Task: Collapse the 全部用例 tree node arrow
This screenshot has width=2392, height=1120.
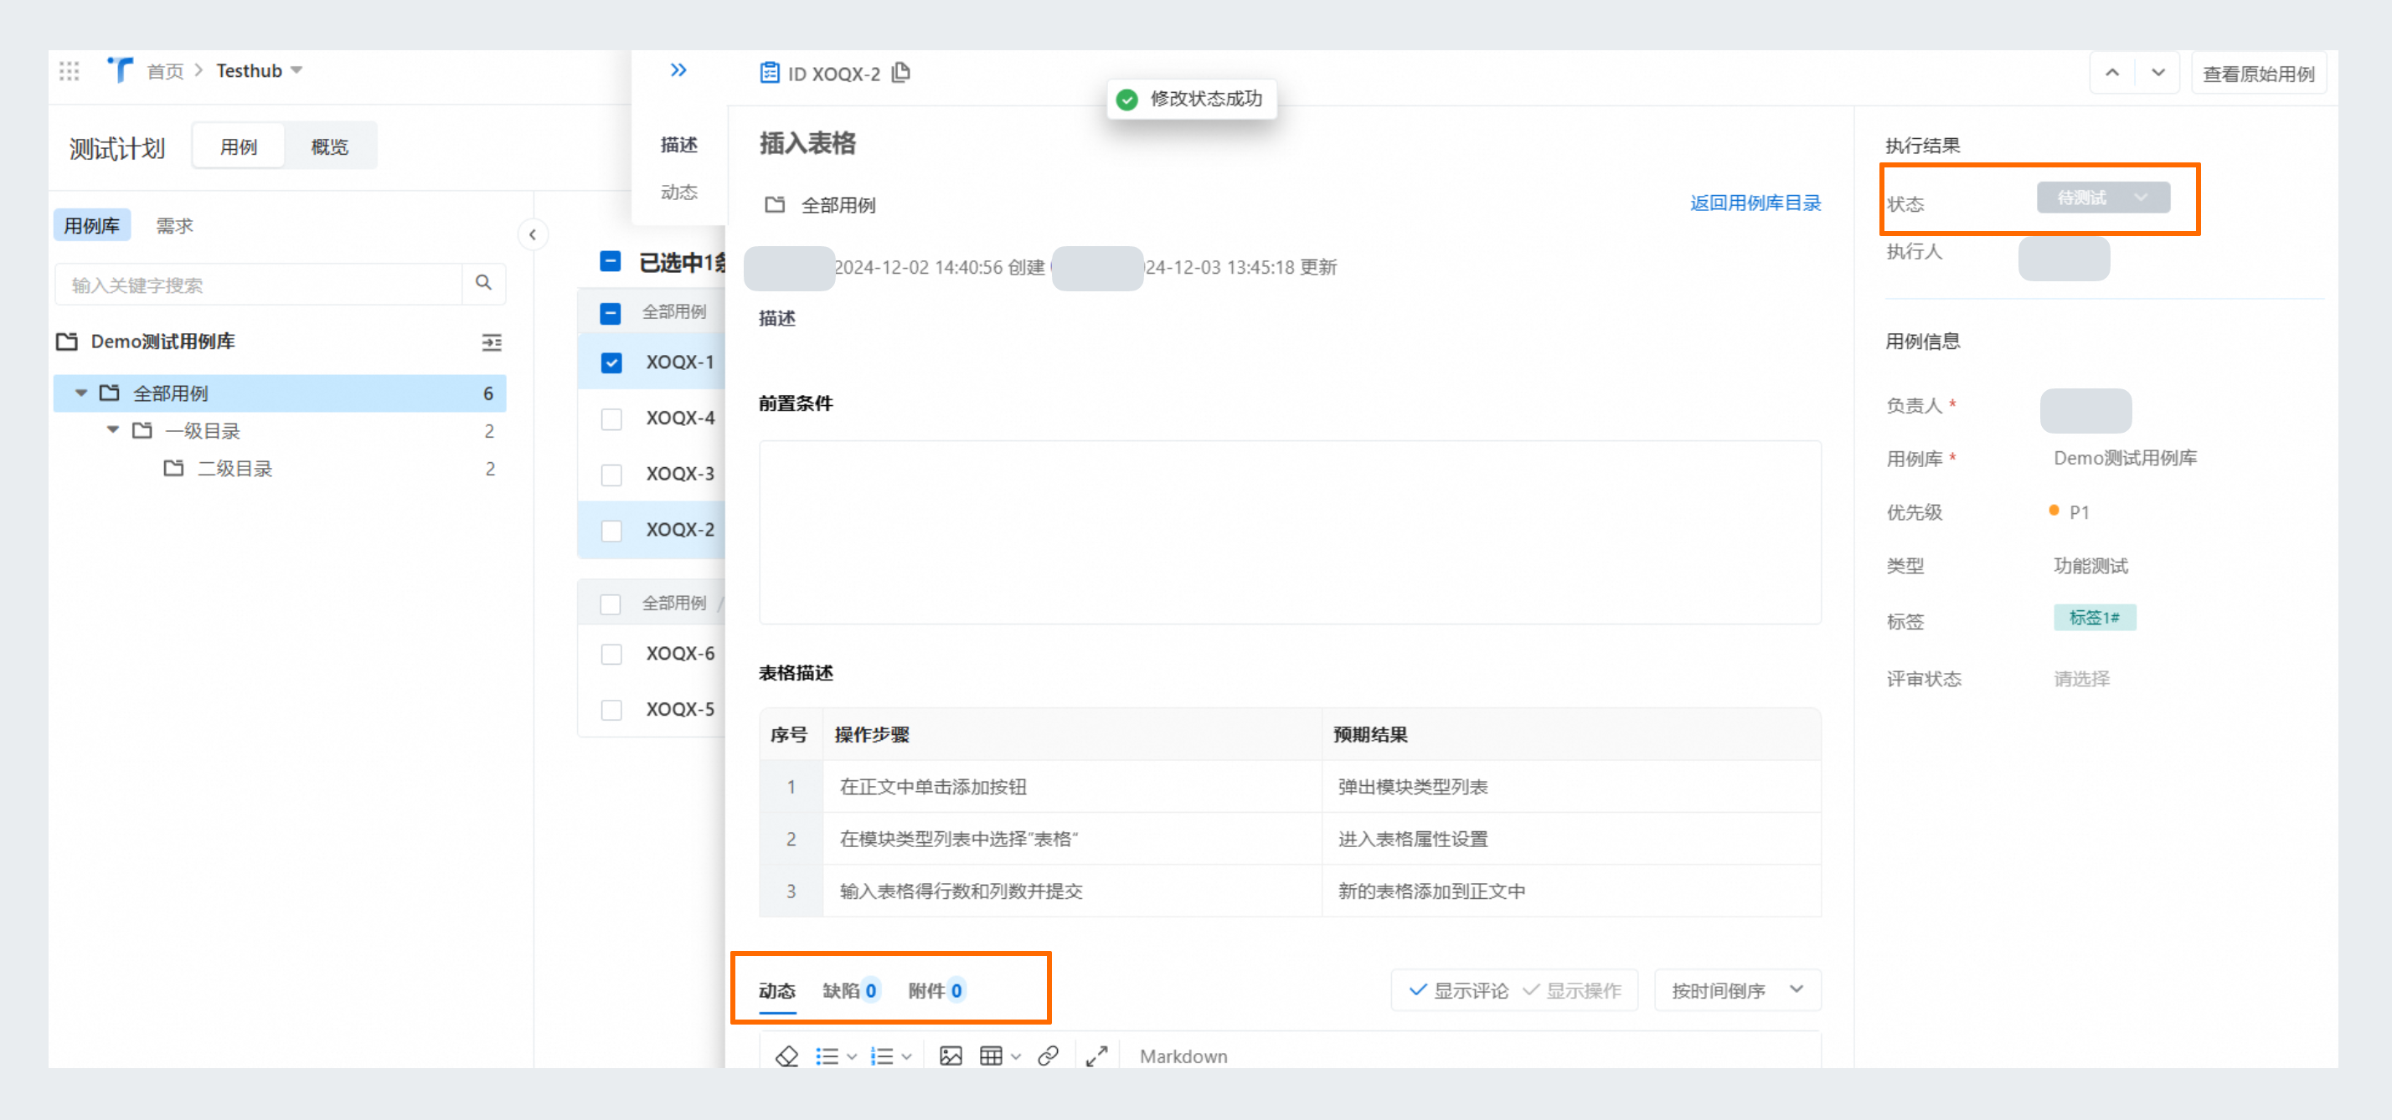Action: coord(80,393)
